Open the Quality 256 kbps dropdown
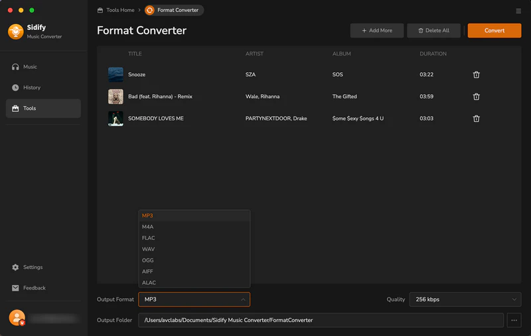Screen dimensions: 531x336 click(x=465, y=300)
